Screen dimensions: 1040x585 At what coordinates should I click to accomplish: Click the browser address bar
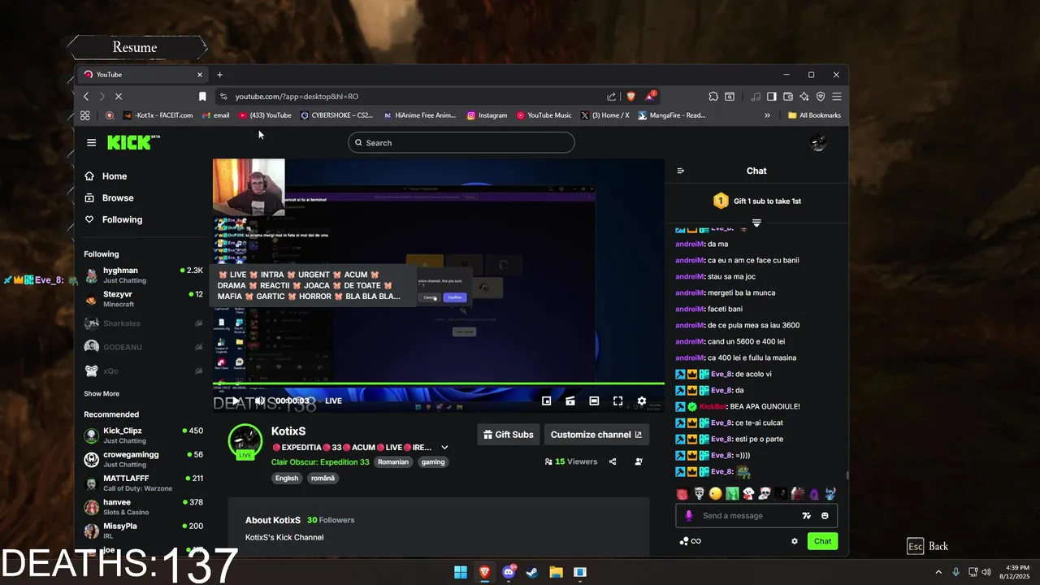[414, 96]
